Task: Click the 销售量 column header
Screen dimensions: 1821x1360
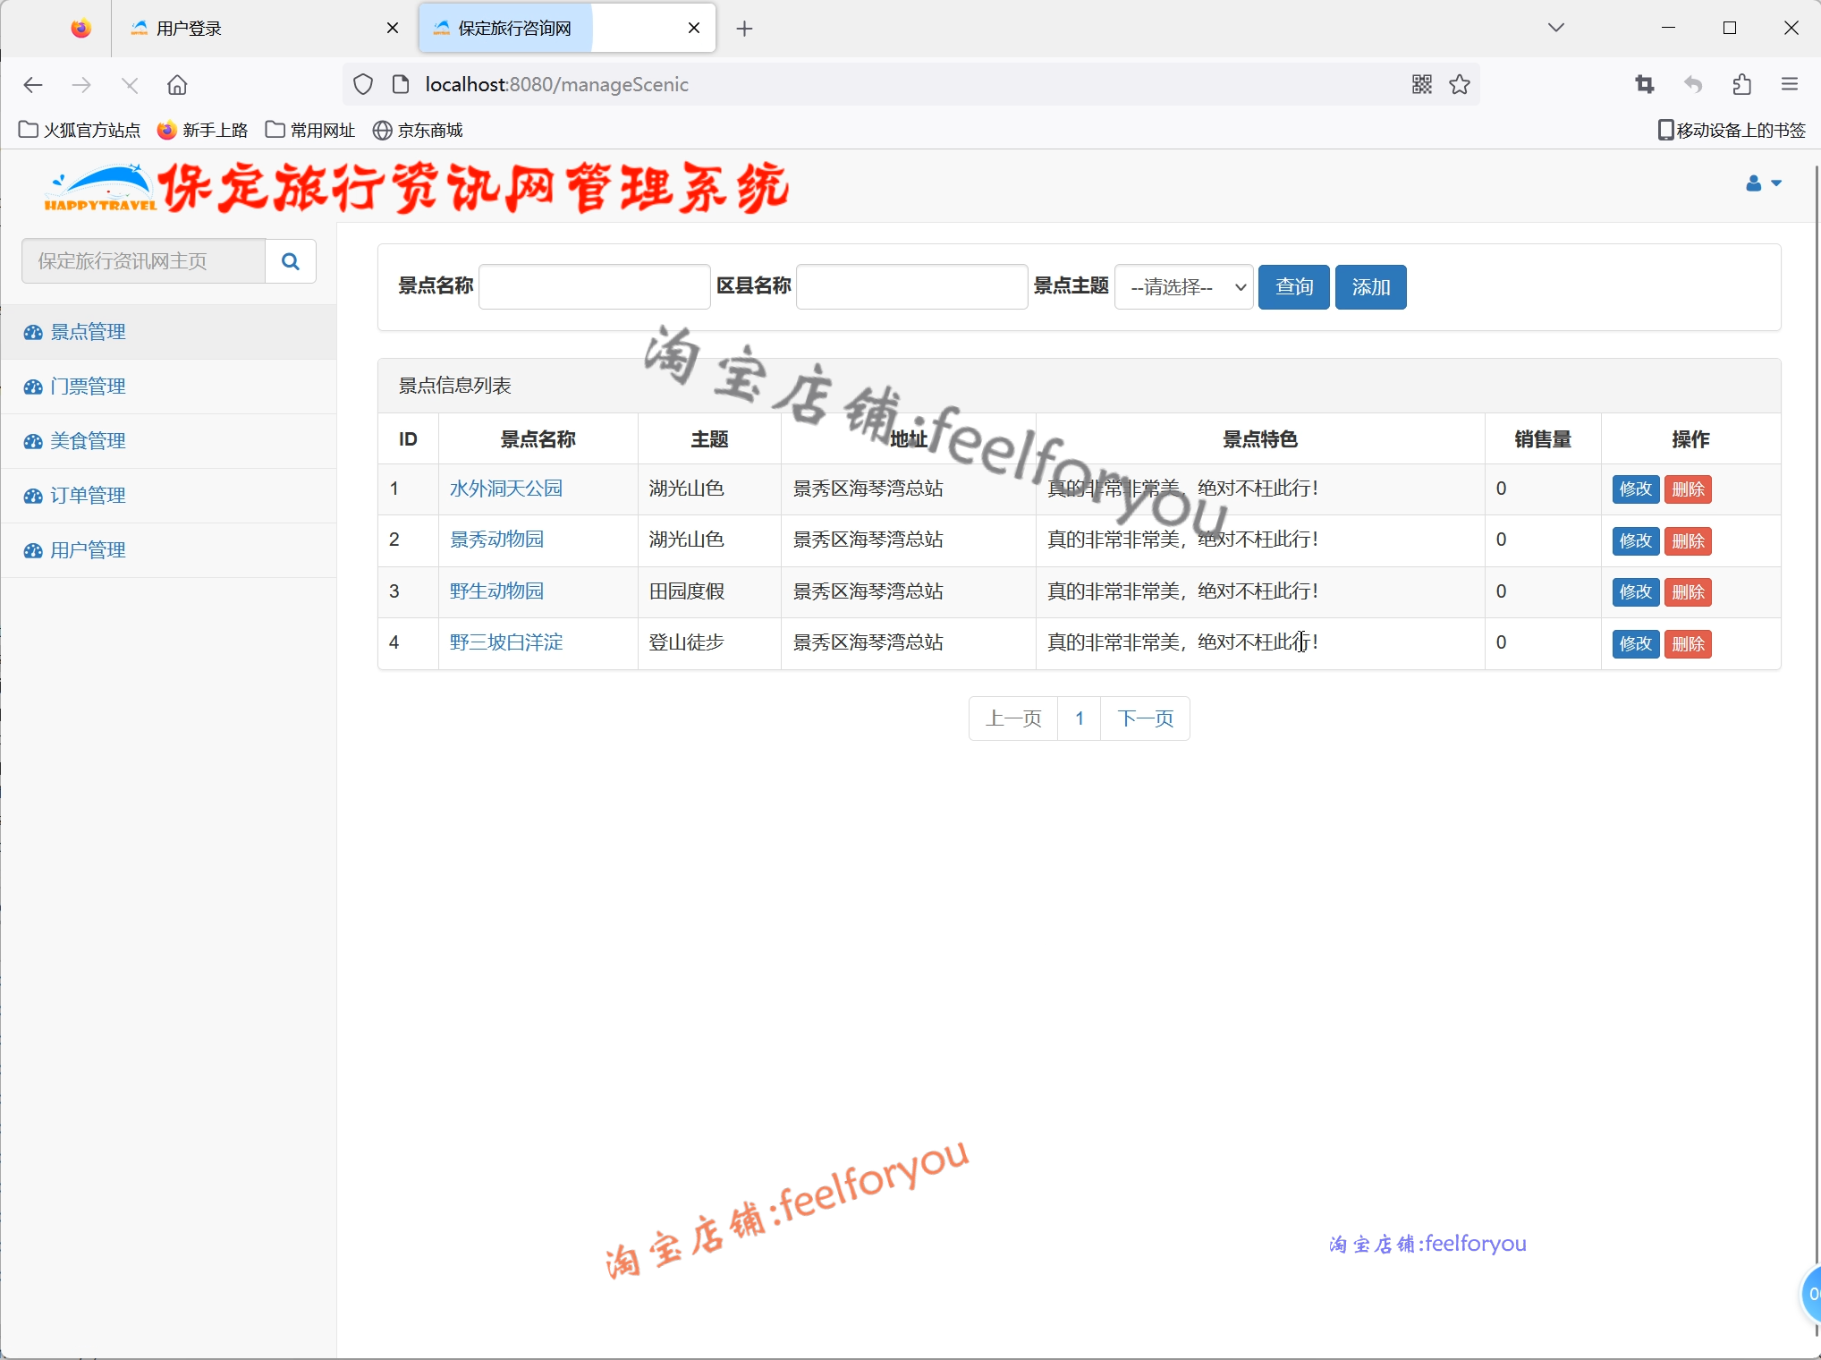Action: tap(1543, 439)
